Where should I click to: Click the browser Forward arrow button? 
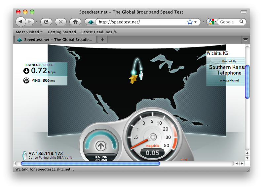click(x=30, y=22)
